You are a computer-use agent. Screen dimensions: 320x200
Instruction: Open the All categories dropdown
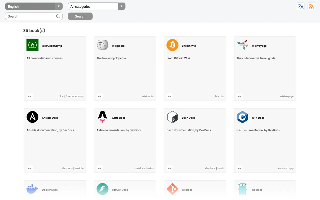[x=97, y=6]
